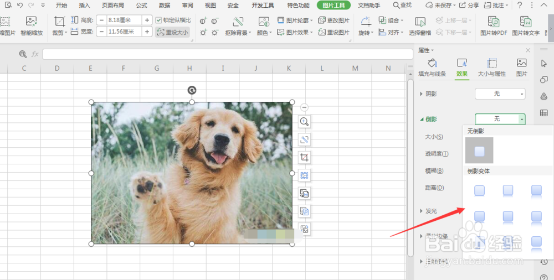Click the Undo arrow in quick access bar
The width and height of the screenshot is (554, 280).
click(20, 5)
